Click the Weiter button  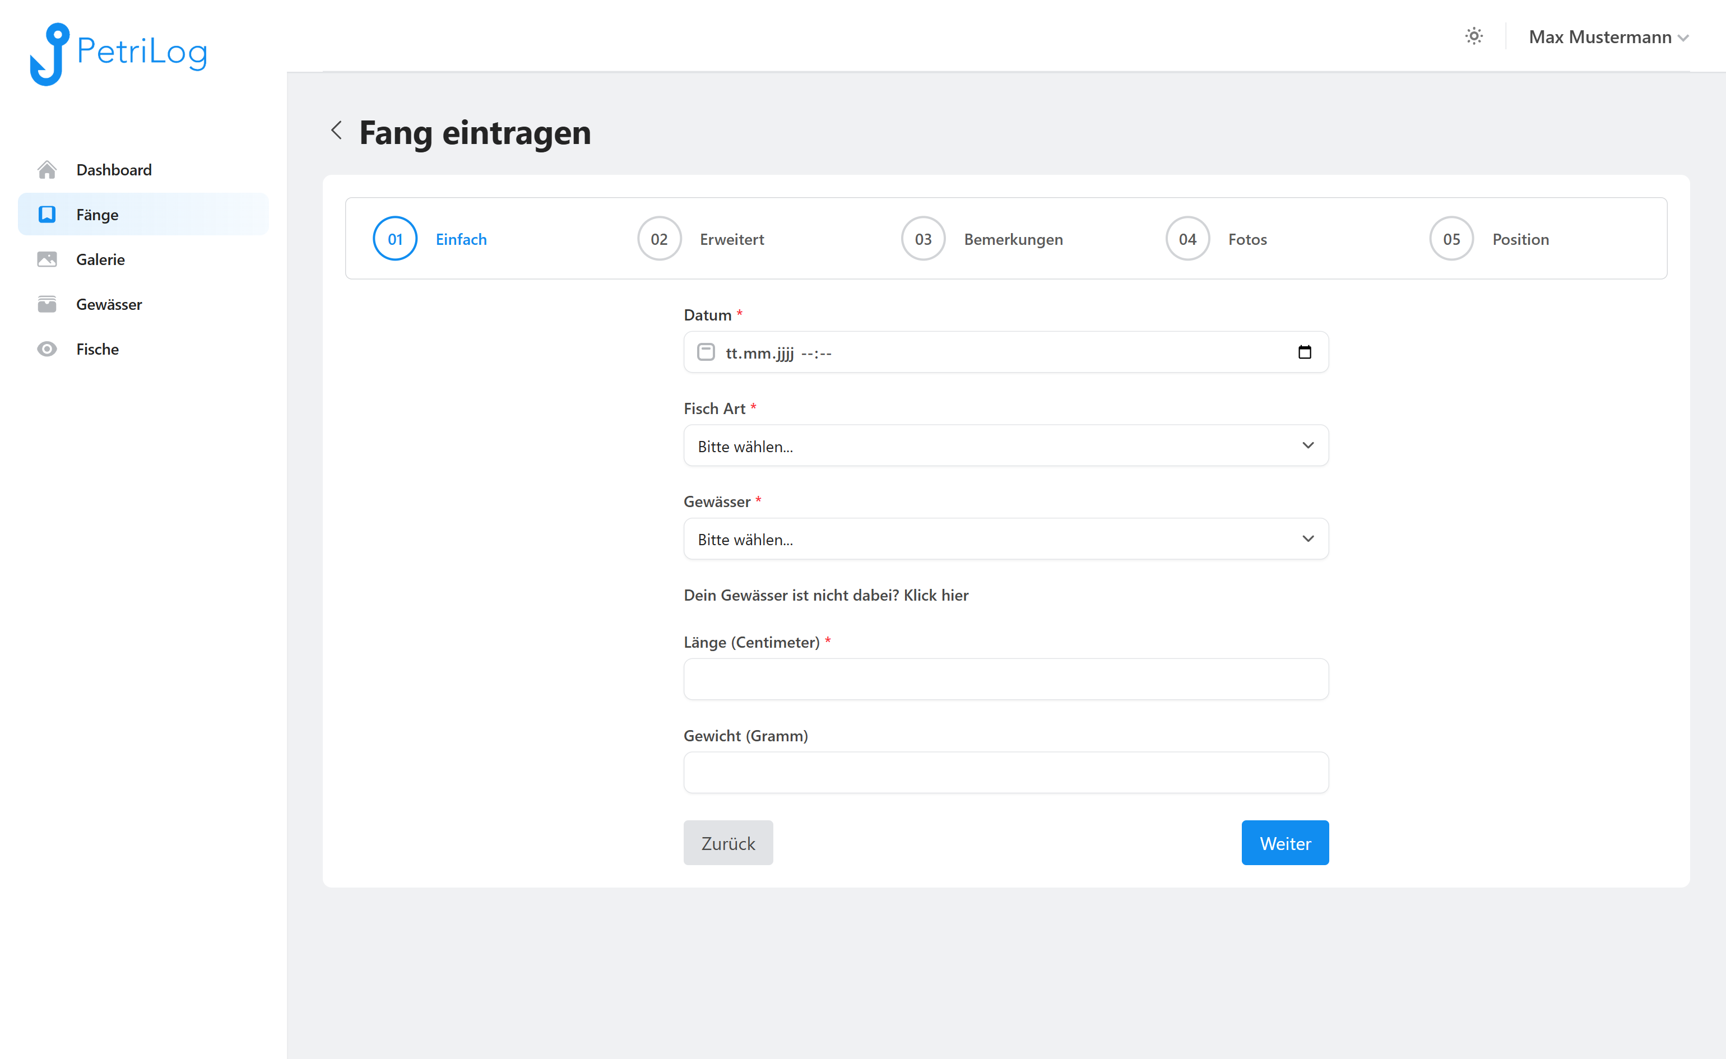coord(1284,843)
